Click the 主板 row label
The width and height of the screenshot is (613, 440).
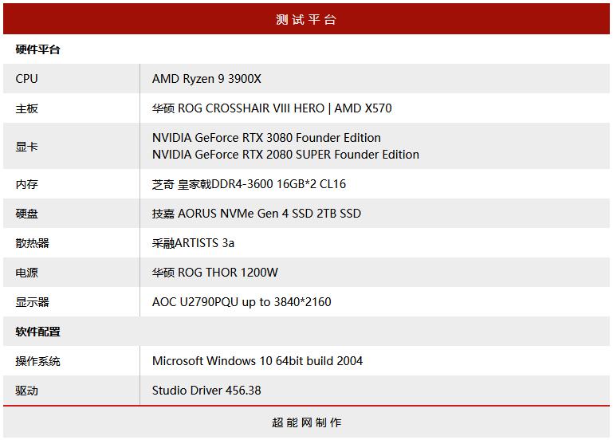tap(26, 108)
